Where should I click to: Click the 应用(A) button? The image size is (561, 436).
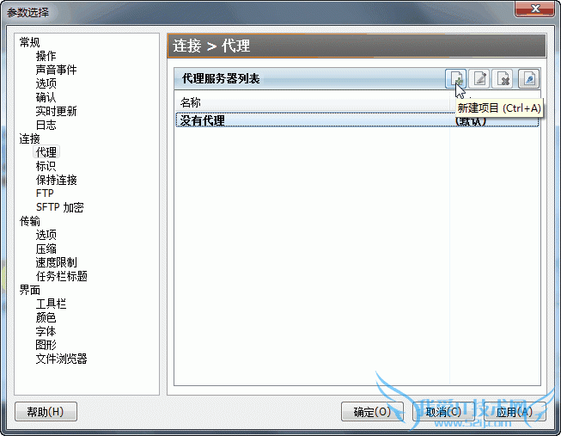click(515, 412)
